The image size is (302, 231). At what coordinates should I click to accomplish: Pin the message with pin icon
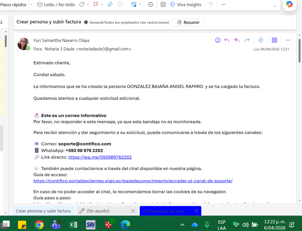tap(110, 4)
